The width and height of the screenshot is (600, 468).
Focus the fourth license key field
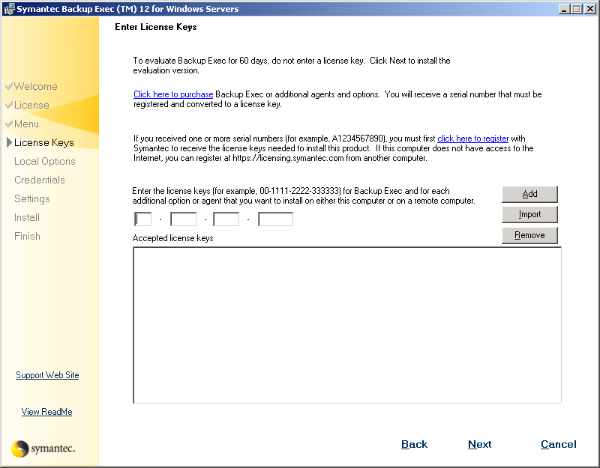275,219
